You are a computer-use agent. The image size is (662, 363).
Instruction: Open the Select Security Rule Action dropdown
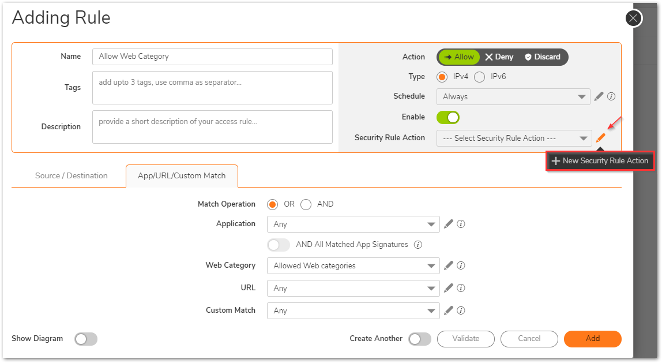click(x=513, y=138)
